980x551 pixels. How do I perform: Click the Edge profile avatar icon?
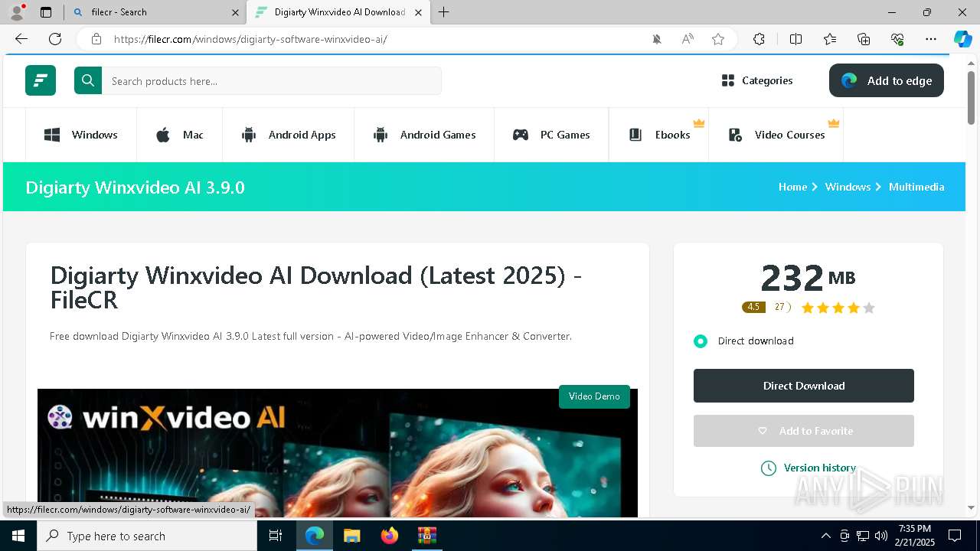pos(16,11)
